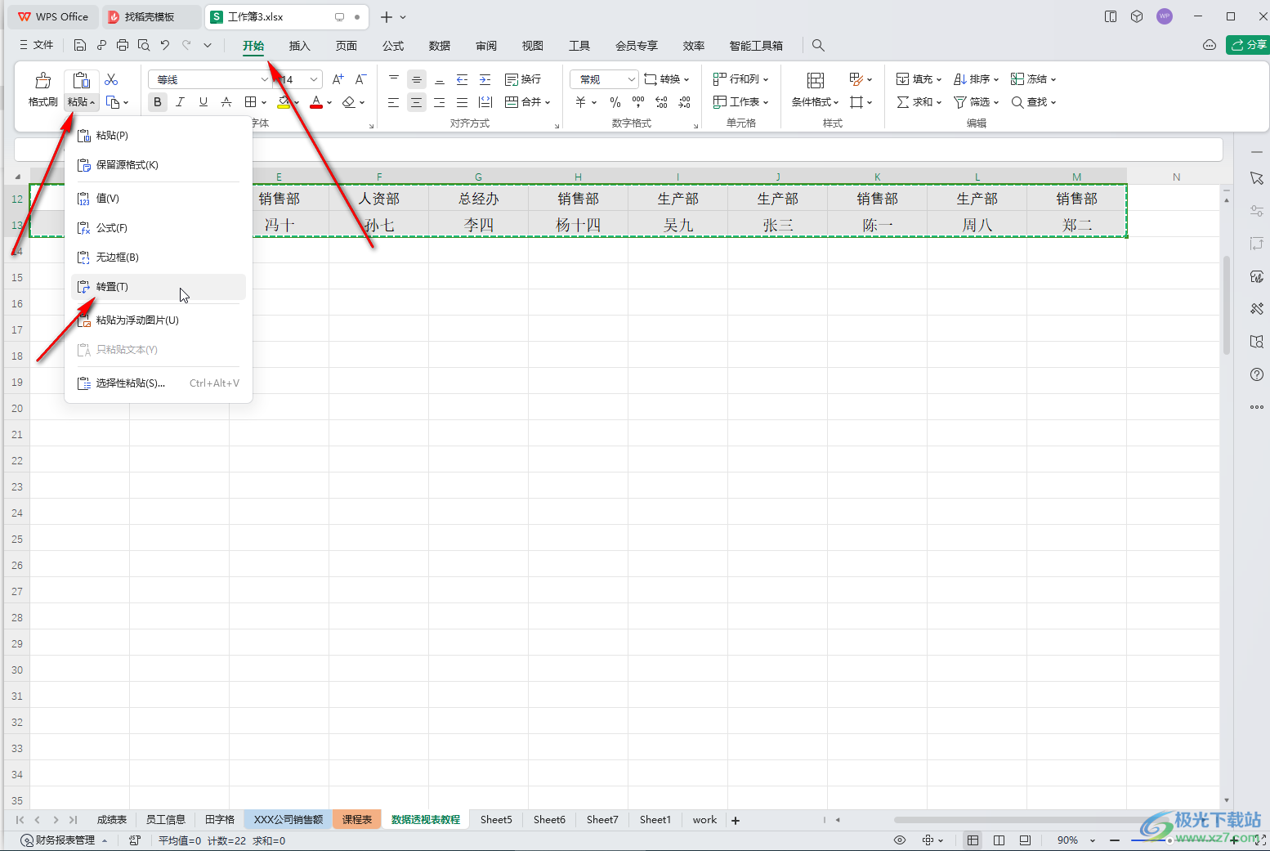Click the cloud sync icon
Viewport: 1270px width, 851px height.
1210,45
